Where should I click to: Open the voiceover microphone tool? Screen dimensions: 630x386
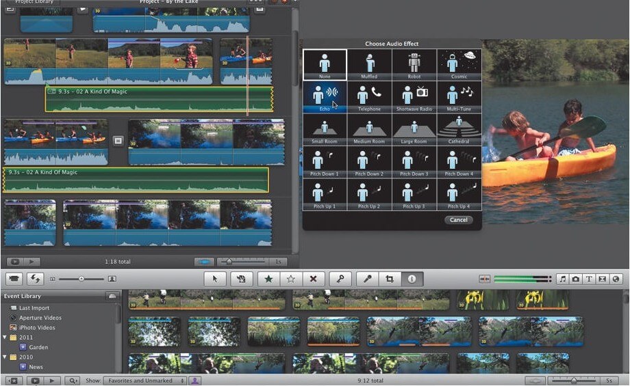coord(368,279)
